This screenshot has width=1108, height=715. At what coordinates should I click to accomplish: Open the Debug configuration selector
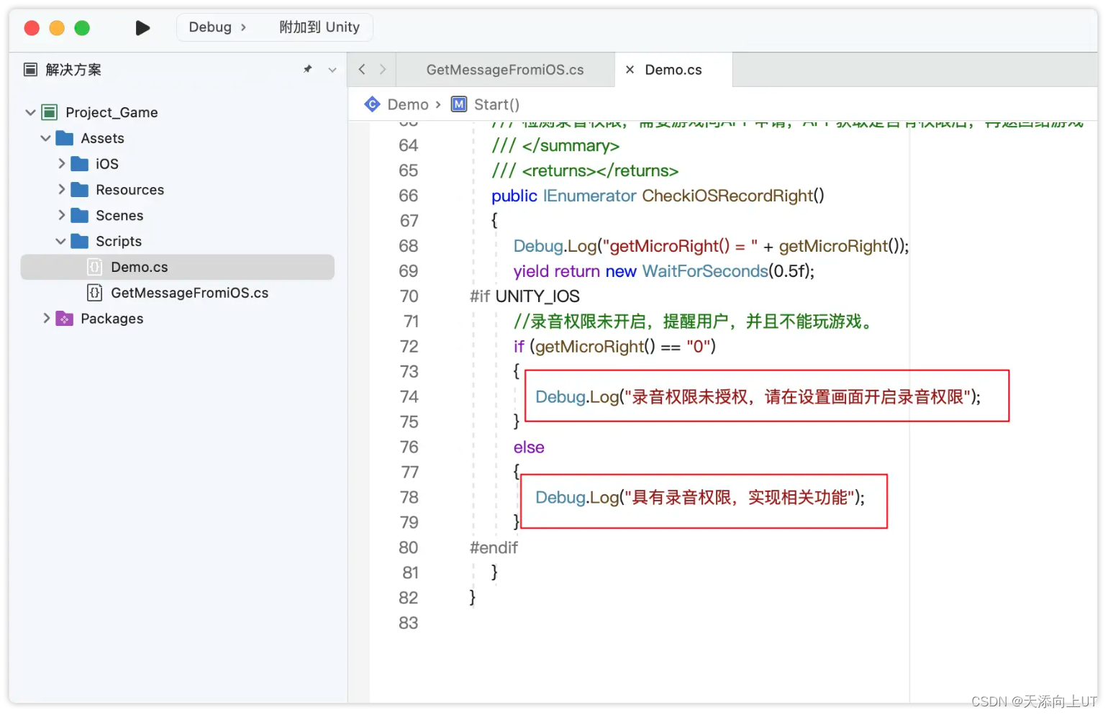pos(217,27)
